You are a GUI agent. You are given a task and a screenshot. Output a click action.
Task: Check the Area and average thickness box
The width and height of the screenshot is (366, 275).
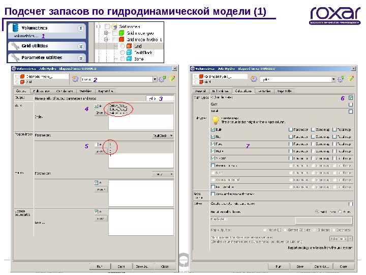(x=213, y=194)
